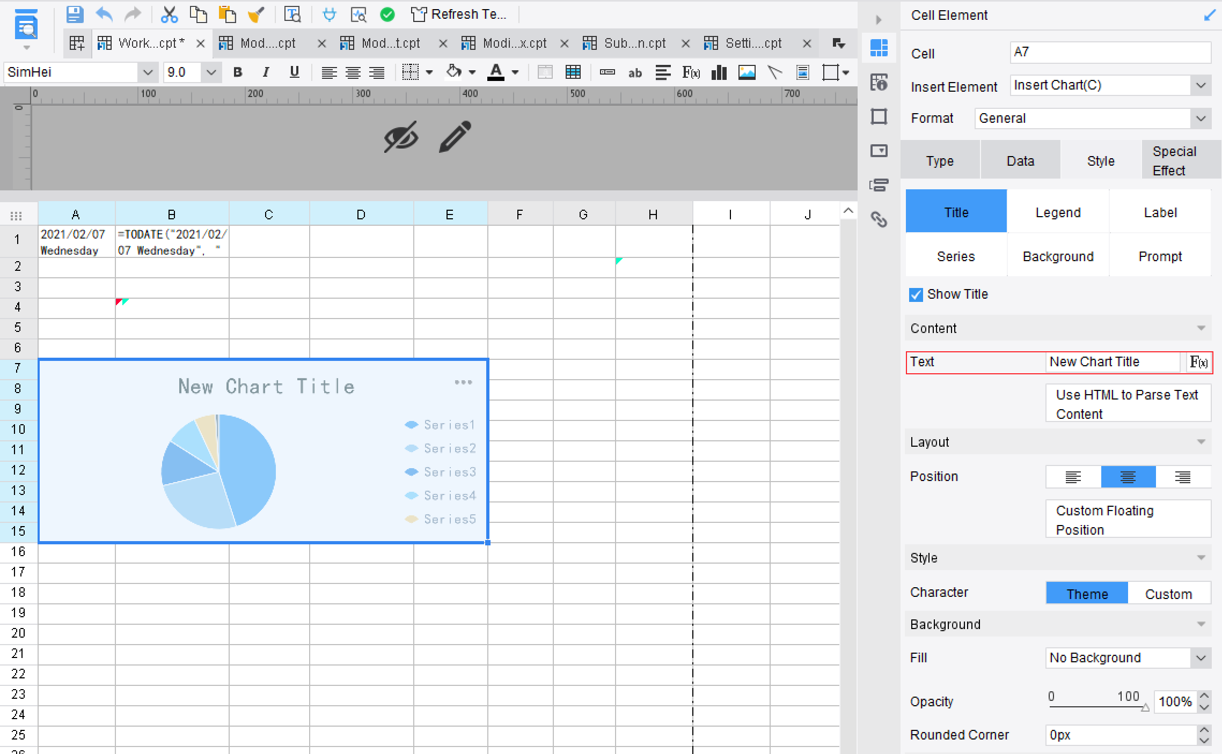Click Custom Floating Position button

[1128, 520]
